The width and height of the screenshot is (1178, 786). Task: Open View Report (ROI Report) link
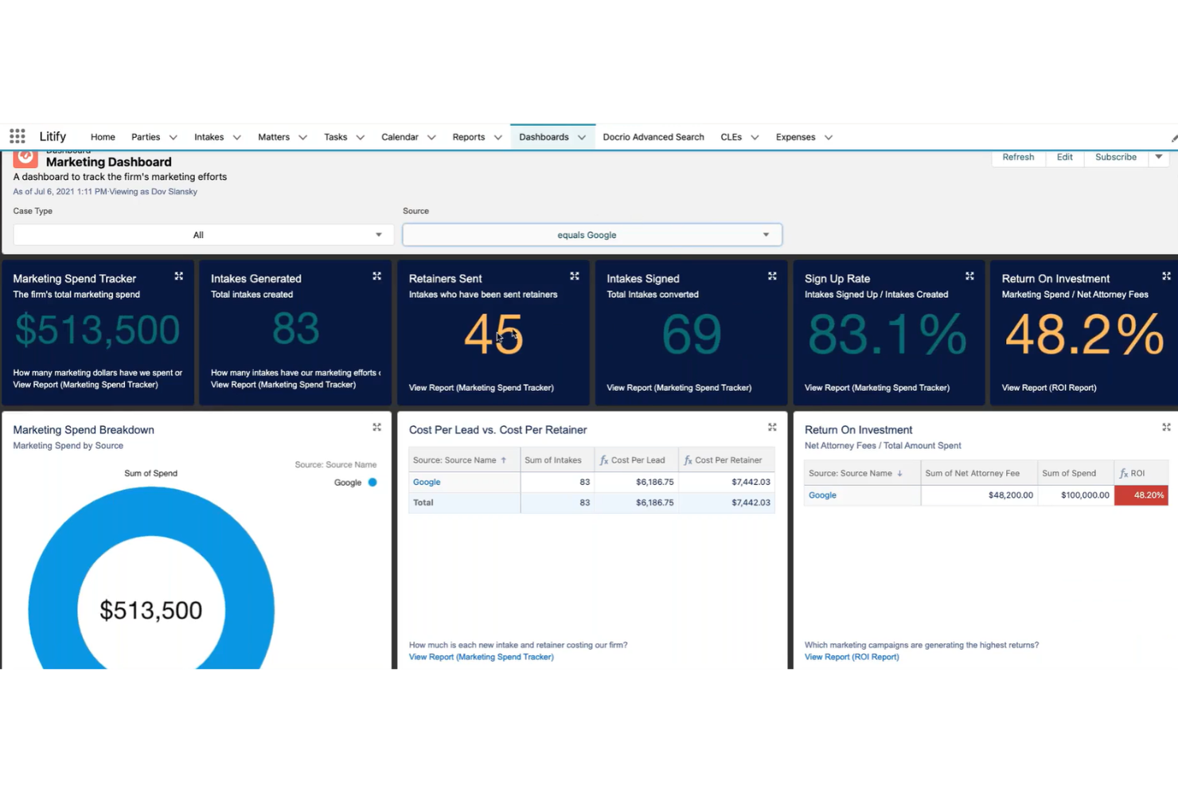(851, 656)
